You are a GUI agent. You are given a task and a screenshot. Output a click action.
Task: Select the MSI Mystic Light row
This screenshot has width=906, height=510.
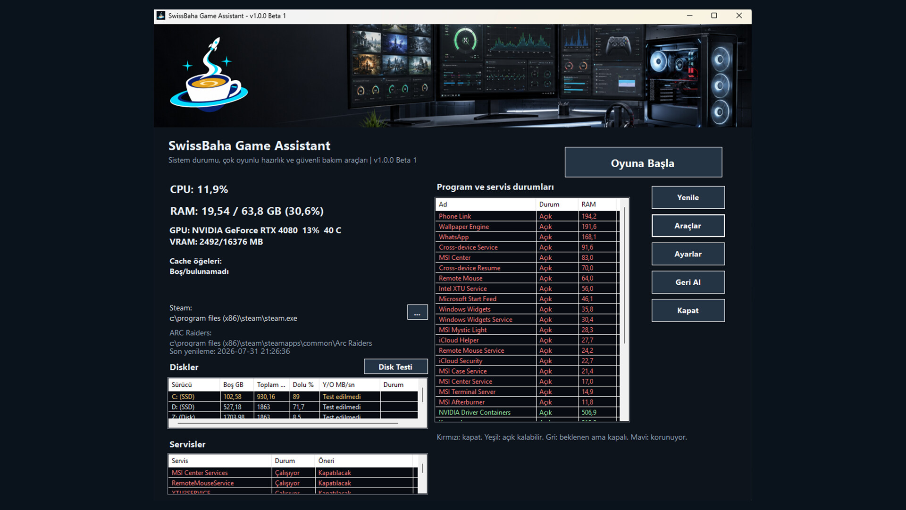tap(527, 330)
